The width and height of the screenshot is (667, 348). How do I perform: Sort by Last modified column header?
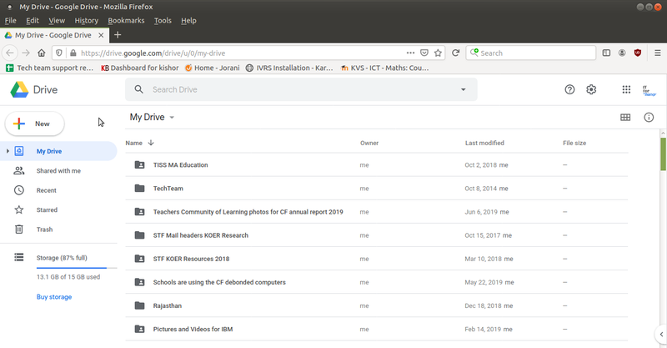(x=484, y=143)
